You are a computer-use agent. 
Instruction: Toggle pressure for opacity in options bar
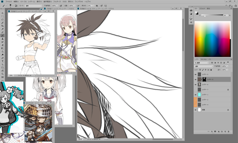(x=61, y=6)
